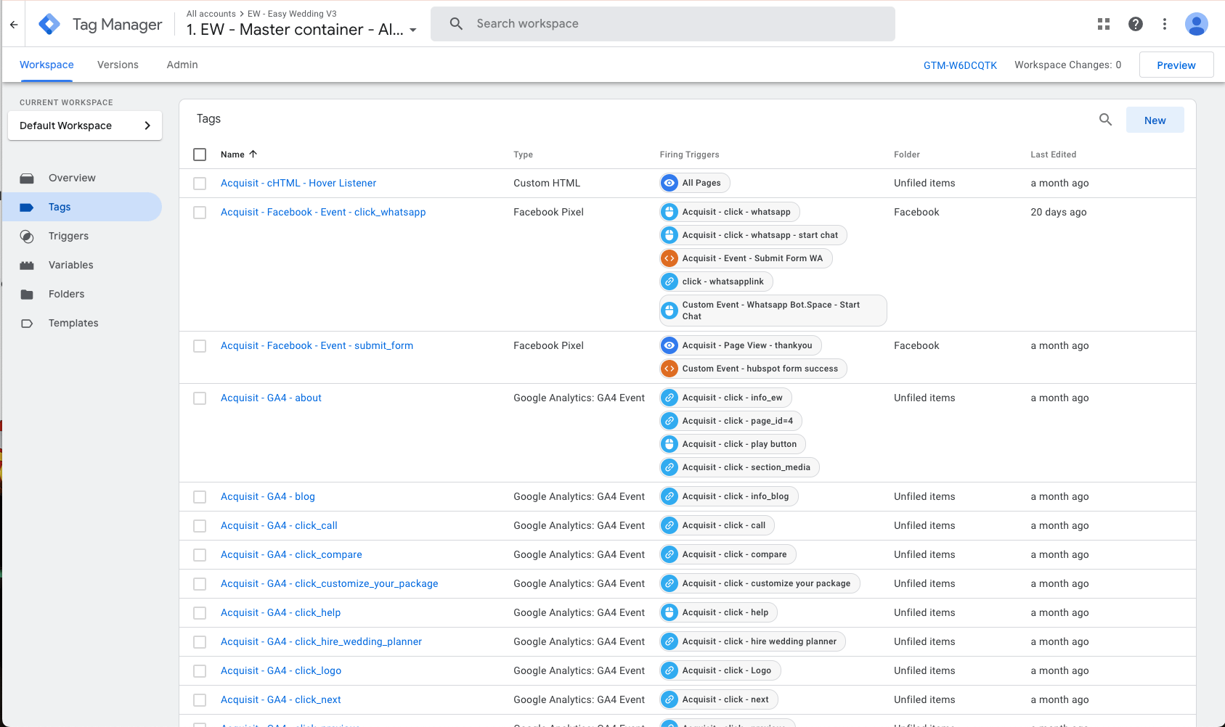Click the magnifier icon in search workspace
Screen dimensions: 1225x727
coord(456,24)
